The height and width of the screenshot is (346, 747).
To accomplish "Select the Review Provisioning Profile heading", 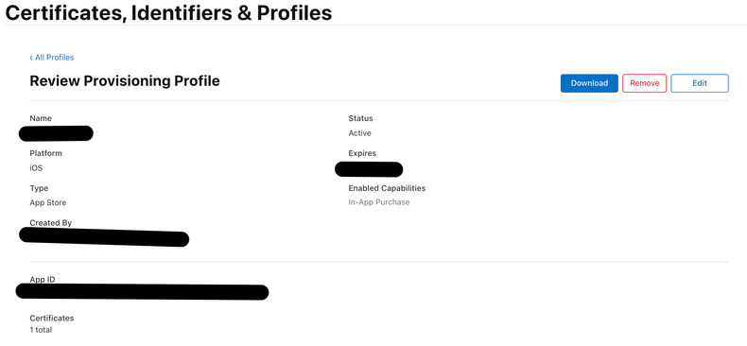I will point(125,81).
